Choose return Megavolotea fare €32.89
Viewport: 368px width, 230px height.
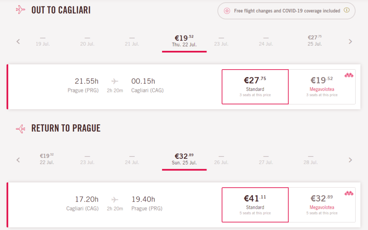pos(322,205)
